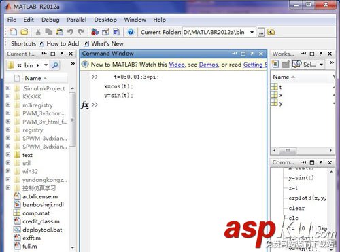
Task: Expand the text folder
Action: pos(8,155)
